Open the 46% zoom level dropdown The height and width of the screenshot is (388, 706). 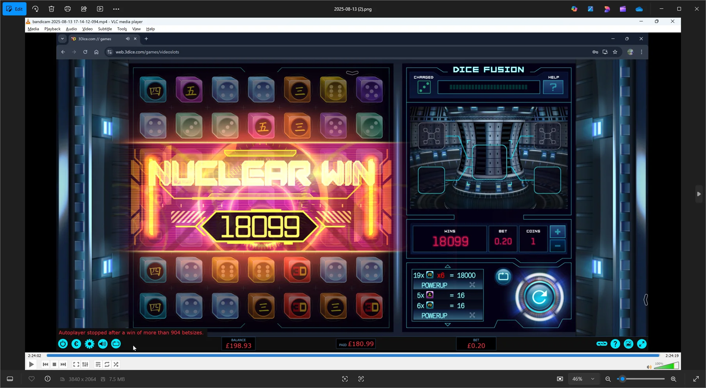(x=583, y=379)
